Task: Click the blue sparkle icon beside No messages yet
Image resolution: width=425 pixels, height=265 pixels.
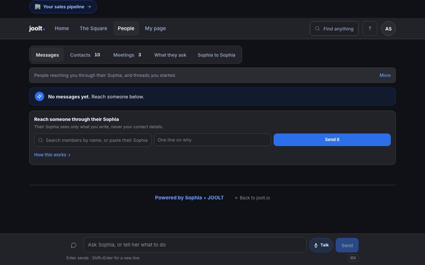Action: pos(40,96)
